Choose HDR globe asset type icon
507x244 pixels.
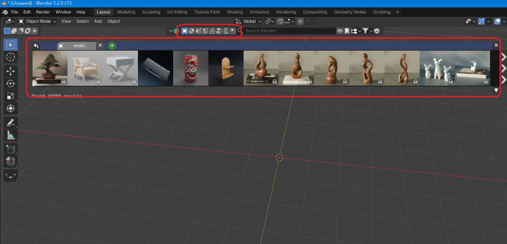point(206,31)
